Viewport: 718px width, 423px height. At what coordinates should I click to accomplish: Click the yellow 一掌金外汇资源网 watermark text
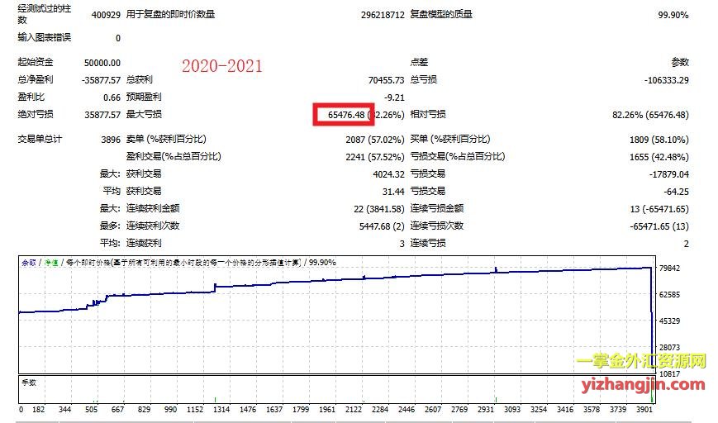point(641,361)
